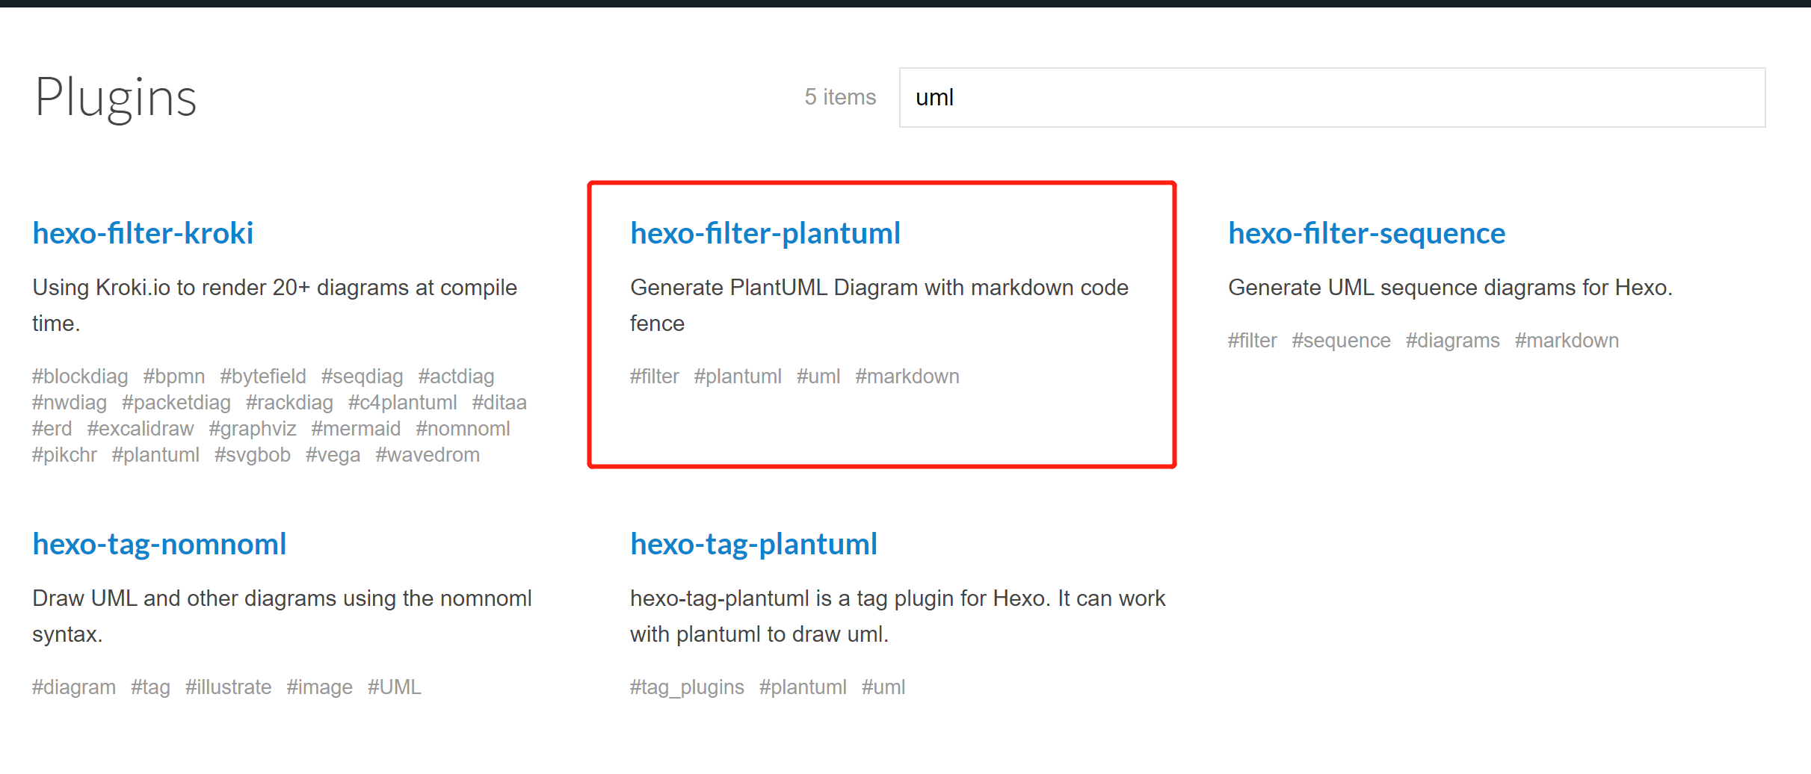Screen dimensions: 1811x774
Task: Open the hexo-filter-sequence plugin link
Action: [1366, 233]
